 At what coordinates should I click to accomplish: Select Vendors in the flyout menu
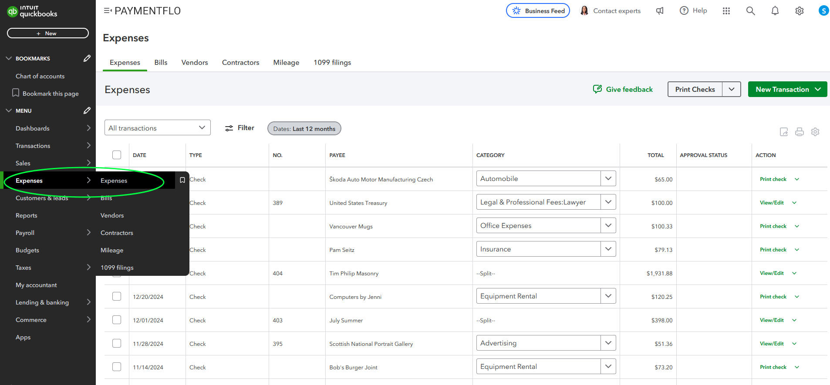click(x=112, y=215)
